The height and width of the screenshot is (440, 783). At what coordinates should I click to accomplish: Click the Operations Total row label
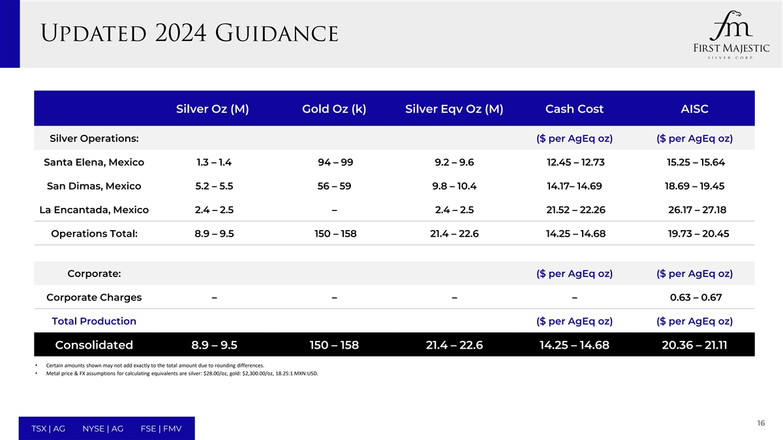coord(94,233)
